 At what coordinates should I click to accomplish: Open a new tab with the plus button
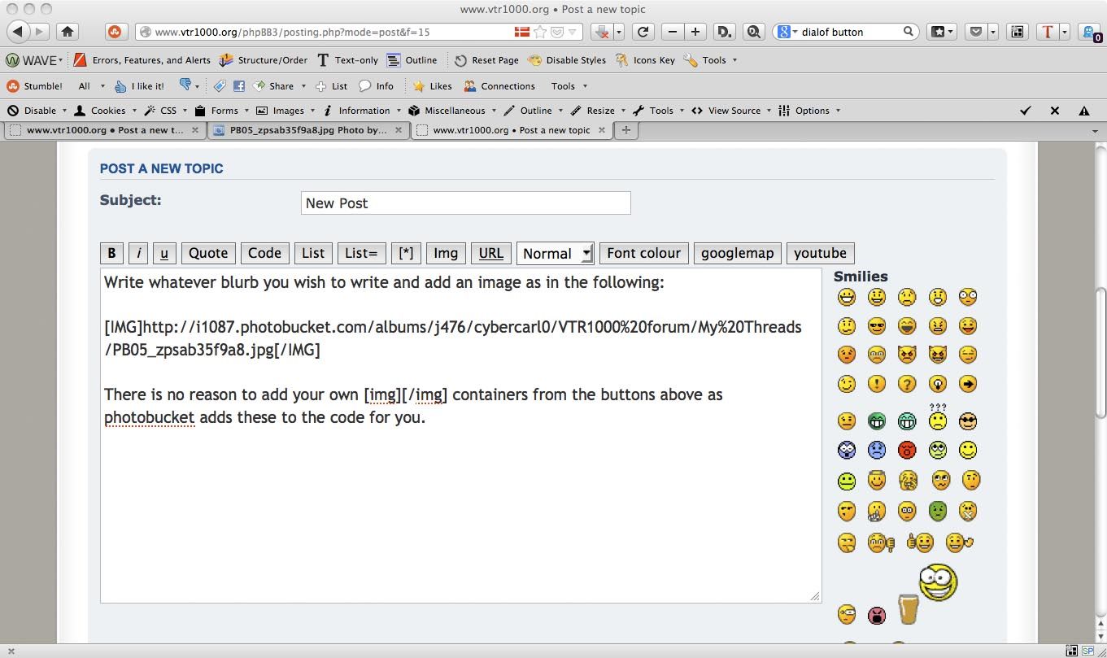tap(626, 130)
